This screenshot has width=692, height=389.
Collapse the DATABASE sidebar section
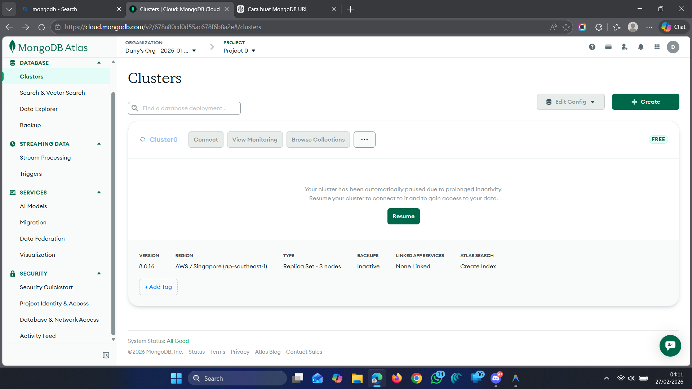click(99, 63)
